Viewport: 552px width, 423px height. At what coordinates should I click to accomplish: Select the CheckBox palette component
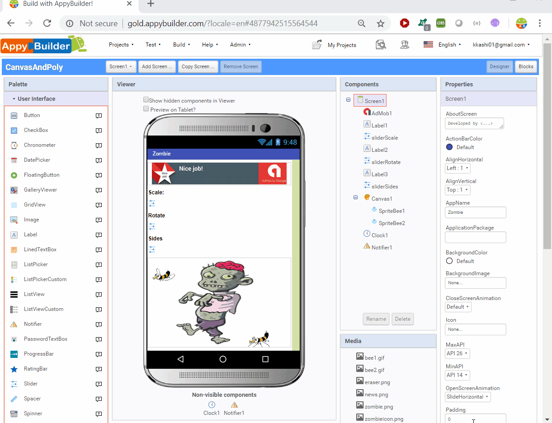click(x=36, y=130)
